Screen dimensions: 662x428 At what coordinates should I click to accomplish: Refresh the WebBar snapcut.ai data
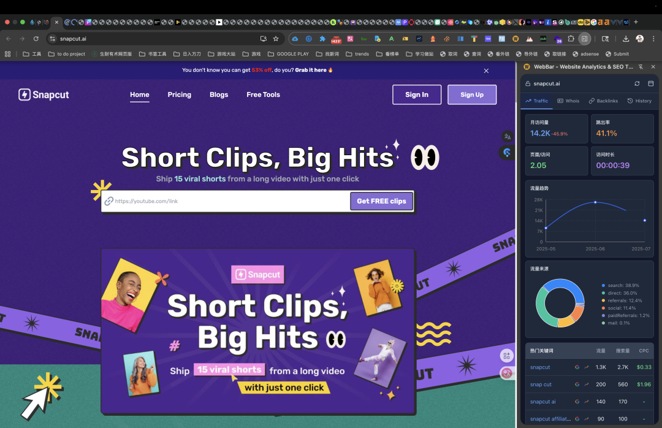637,83
